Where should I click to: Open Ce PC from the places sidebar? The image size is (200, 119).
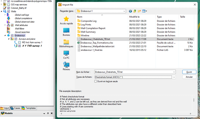(66, 54)
